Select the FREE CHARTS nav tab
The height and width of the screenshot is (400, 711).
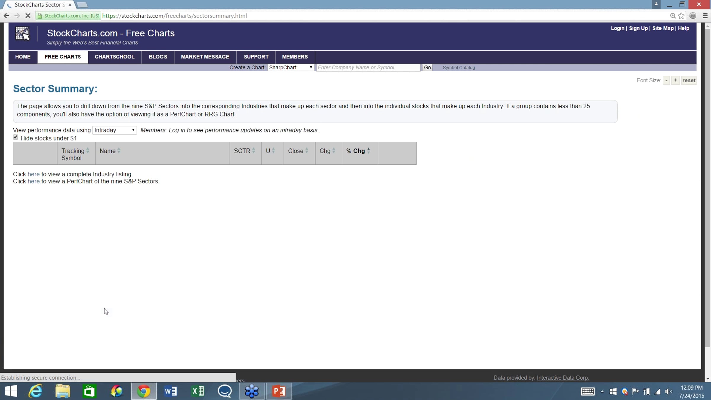click(63, 57)
